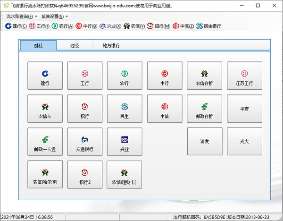Select the 招行2 button
Image resolution: width=283 pixels, height=221 pixels.
[x=85, y=175]
